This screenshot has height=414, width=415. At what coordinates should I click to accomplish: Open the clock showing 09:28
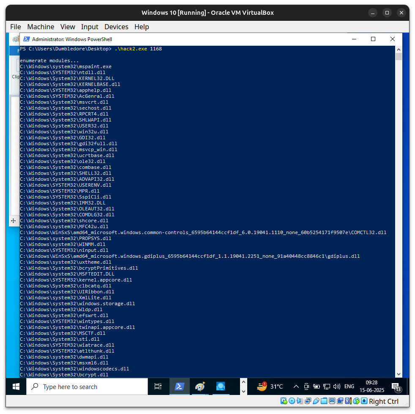click(x=371, y=386)
